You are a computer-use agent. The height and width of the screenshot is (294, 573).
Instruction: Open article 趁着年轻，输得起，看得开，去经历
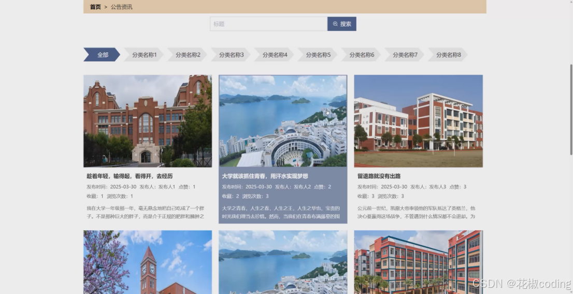coord(130,176)
